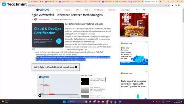Click the browser extensions puzzle icon
Image resolution: width=184 pixels, height=104 pixels.
pos(172,5)
